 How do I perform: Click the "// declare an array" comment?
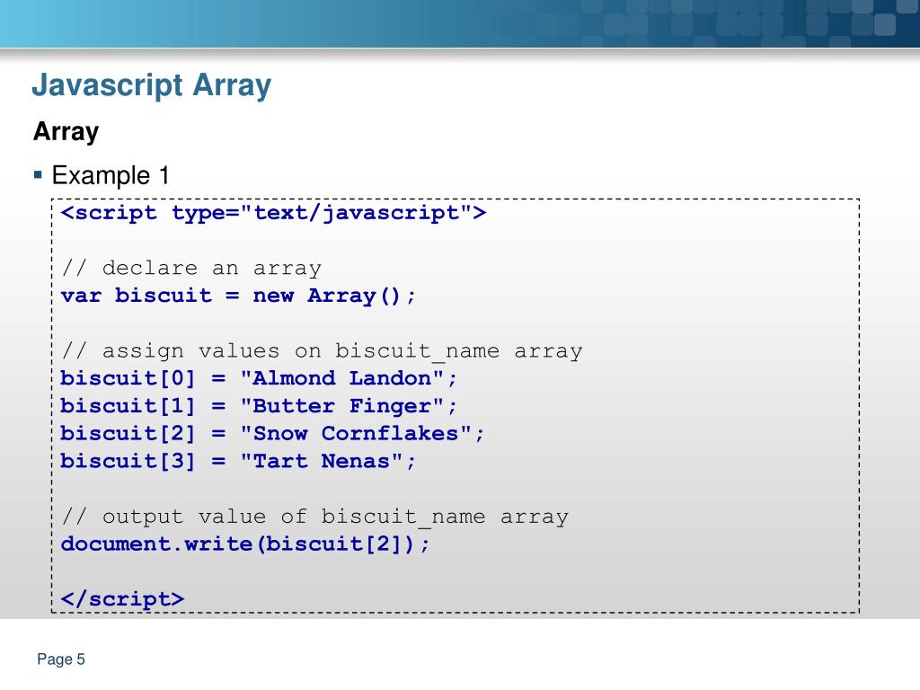[x=192, y=268]
